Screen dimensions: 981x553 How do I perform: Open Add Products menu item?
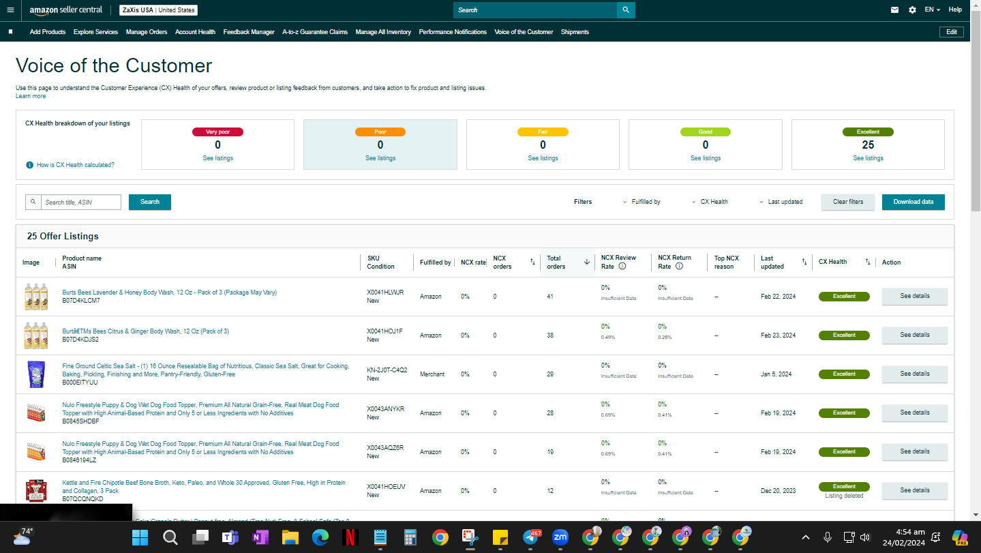point(48,32)
